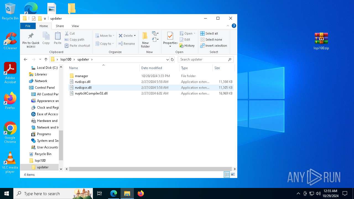Refresh the folder view
Viewport: 354px width, 199px height.
(x=172, y=59)
